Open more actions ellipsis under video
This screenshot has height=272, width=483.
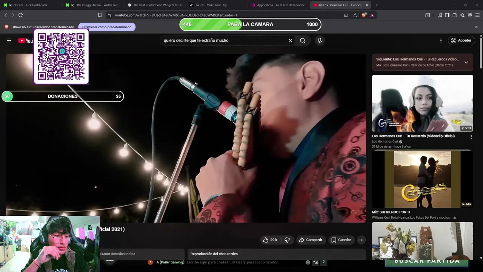pyautogui.click(x=361, y=240)
